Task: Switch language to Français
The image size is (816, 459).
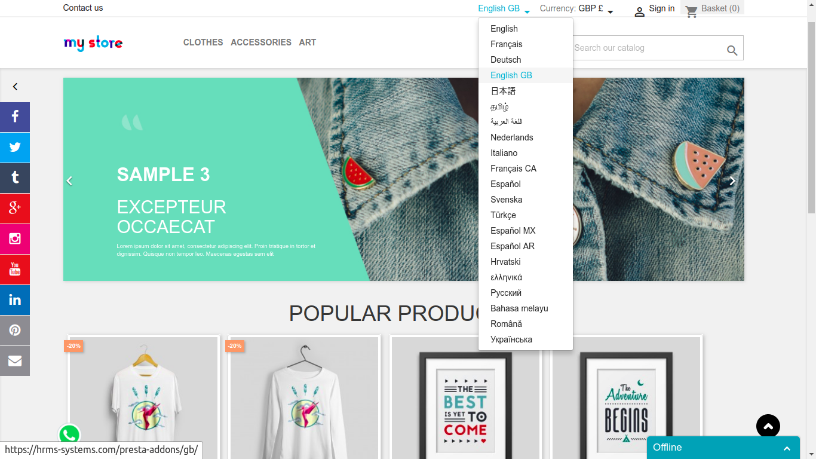Action: [x=526, y=44]
